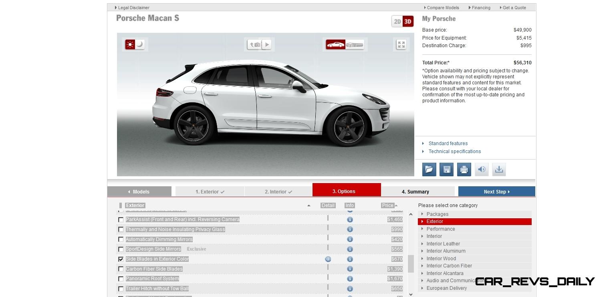Screen dimensions: 615x297
Task: Open the 3. Options step tab
Action: (347, 190)
